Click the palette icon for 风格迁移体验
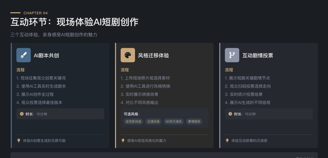 coord(128,55)
